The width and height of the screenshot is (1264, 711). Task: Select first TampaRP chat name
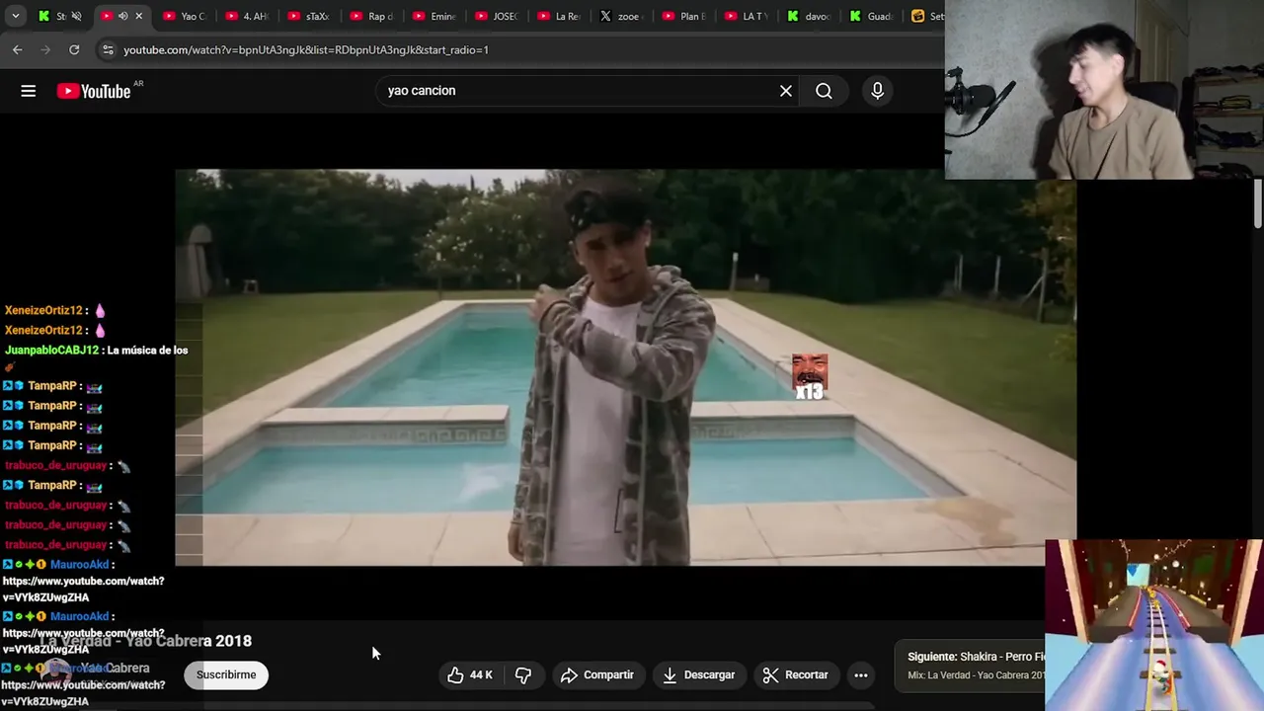click(52, 386)
